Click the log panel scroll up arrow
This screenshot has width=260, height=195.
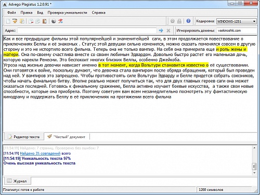coord(254,148)
